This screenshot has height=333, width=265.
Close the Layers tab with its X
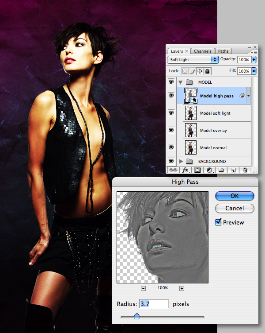coord(186,51)
